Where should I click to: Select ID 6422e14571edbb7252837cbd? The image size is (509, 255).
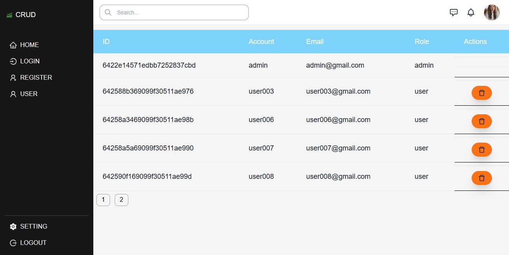(x=149, y=65)
